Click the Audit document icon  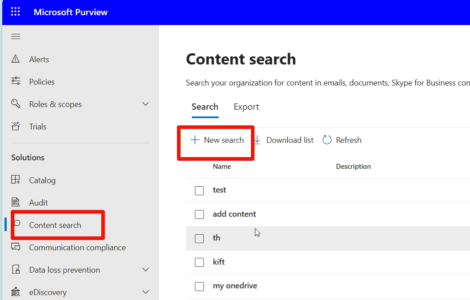pos(16,202)
